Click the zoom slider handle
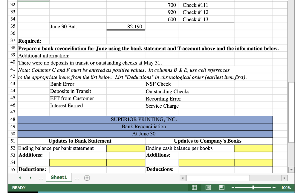The image size is (306, 193). click(253, 187)
